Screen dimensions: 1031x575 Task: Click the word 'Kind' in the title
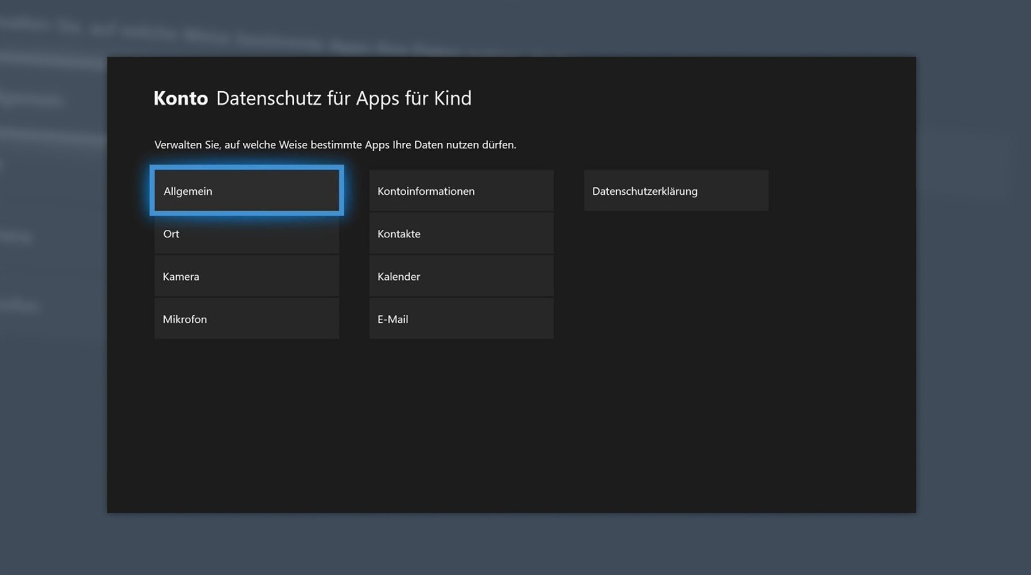[x=452, y=98]
